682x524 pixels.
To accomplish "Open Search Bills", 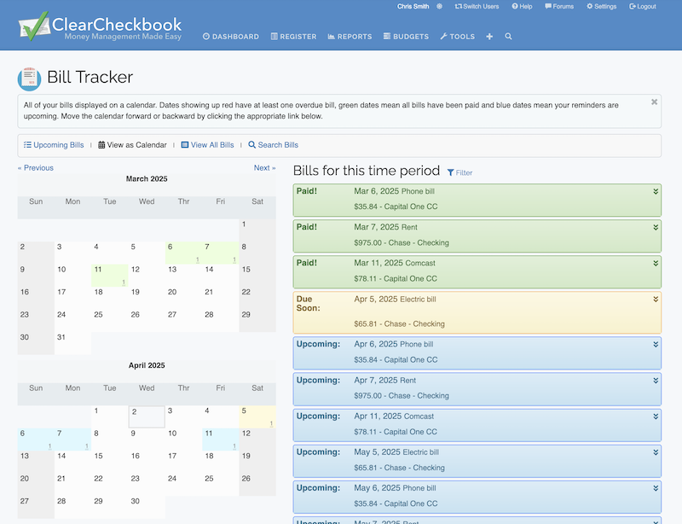I will tap(273, 144).
